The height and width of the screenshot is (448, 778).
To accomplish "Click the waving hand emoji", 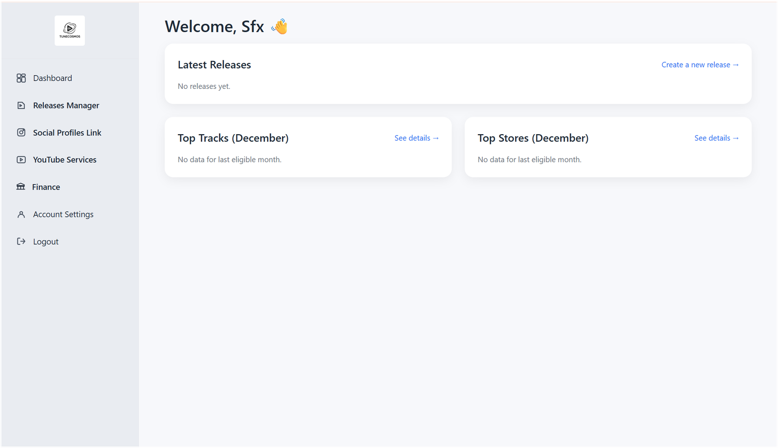I will coord(280,26).
